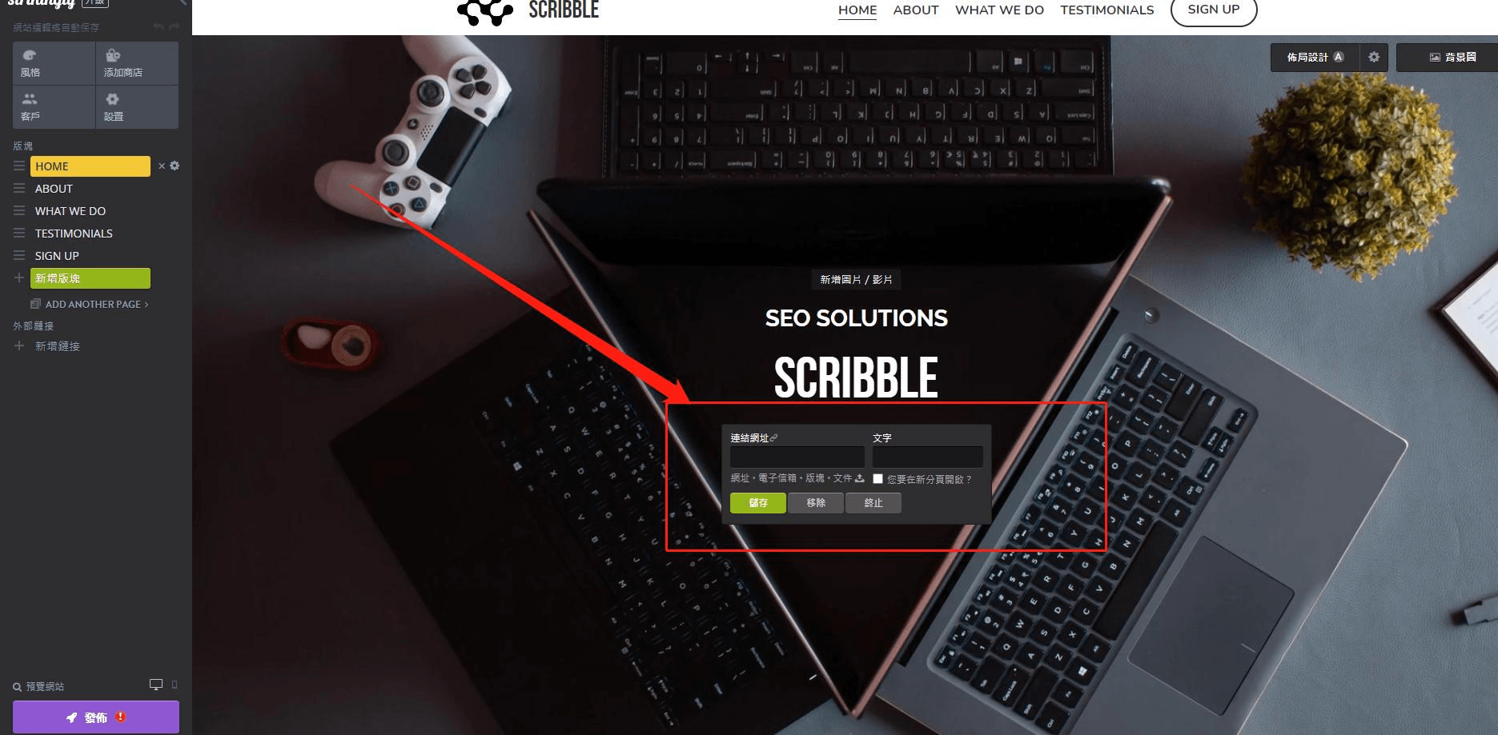This screenshot has height=735, width=1498.
Task: Enable the open in new tab checkbox
Action: coord(878,478)
